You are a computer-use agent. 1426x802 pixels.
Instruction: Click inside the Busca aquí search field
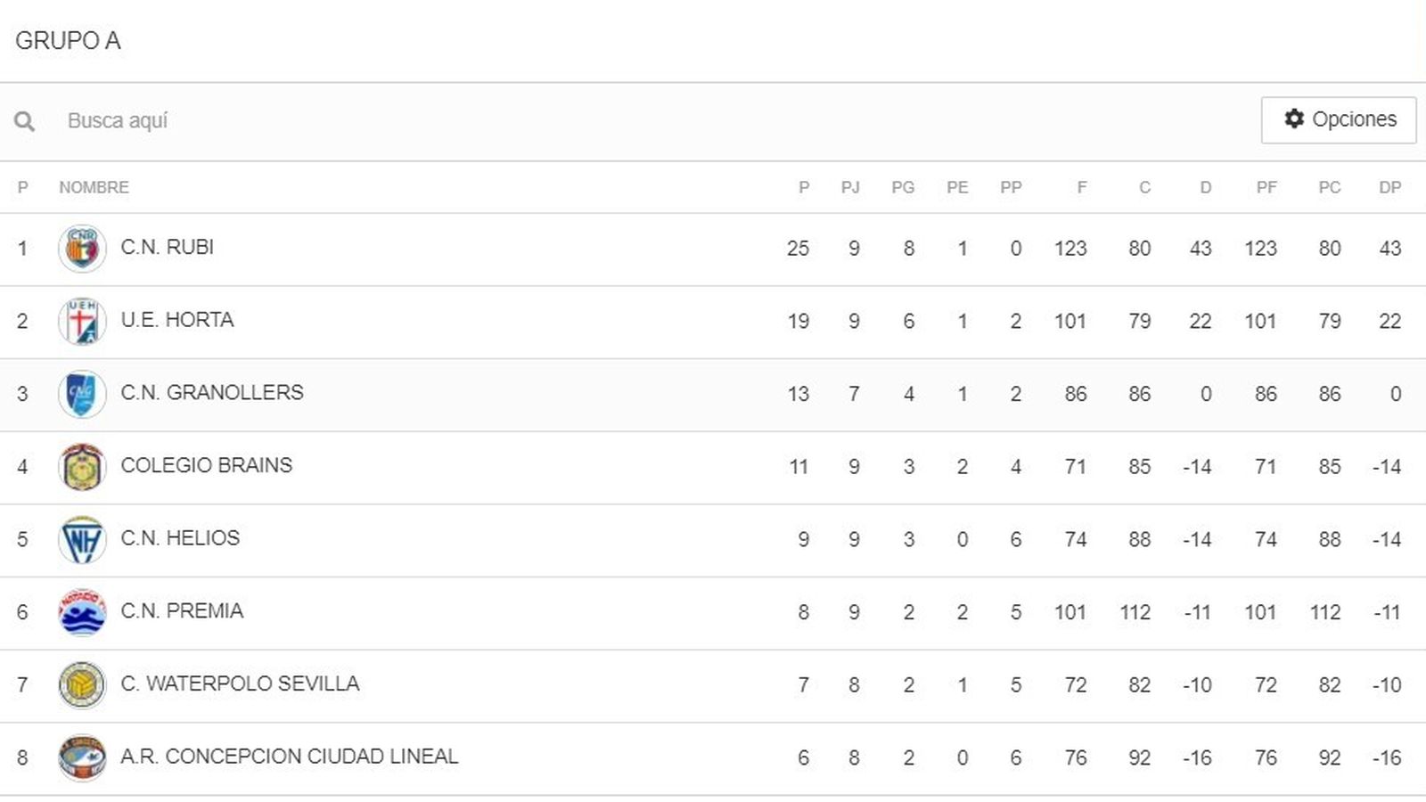[267, 120]
